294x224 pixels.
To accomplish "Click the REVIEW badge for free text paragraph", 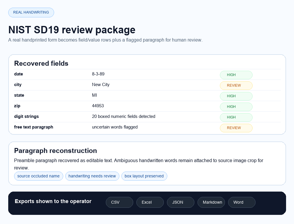I will 236,128.
